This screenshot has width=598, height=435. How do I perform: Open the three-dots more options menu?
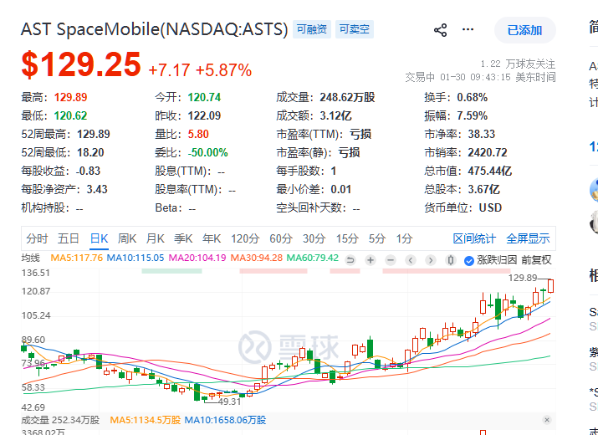coord(468,30)
